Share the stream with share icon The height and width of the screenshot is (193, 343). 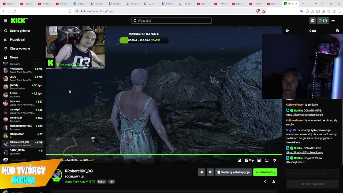point(265,181)
